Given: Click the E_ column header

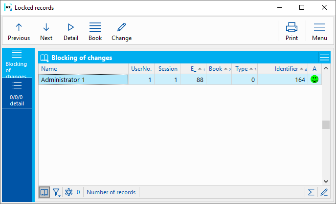Looking at the screenshot, I should tap(193, 69).
